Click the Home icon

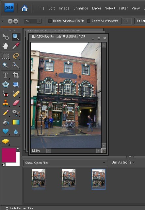coord(24,8)
